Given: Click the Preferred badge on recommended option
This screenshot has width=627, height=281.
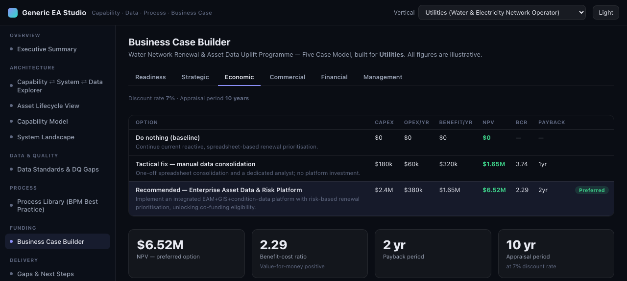Looking at the screenshot, I should (x=592, y=190).
